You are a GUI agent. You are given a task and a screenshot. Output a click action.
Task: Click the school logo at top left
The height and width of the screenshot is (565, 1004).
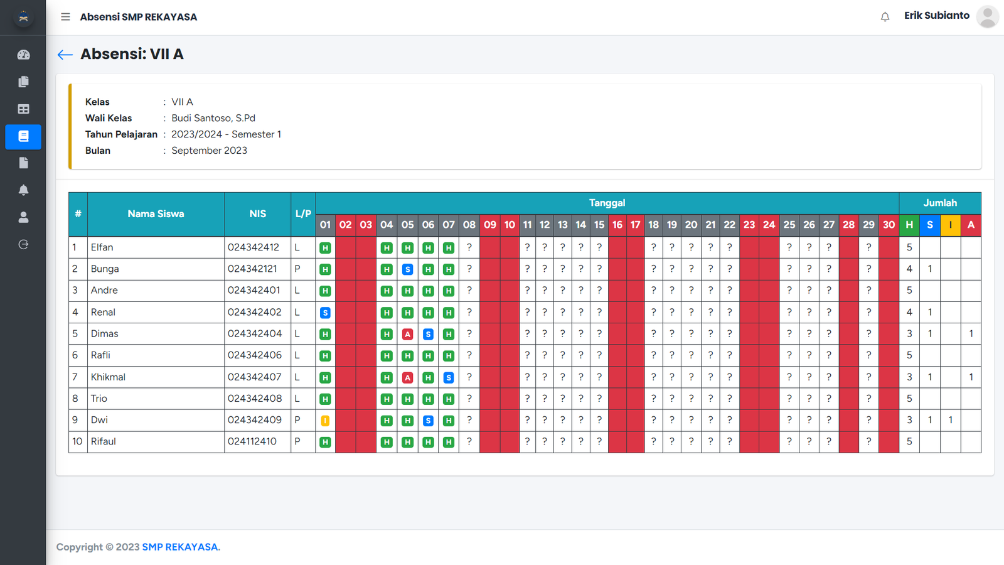(23, 17)
